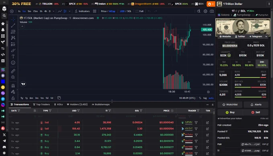Screen dimensions: 273x156
Task: Open the Indicators menu
Action: pos(82,11)
